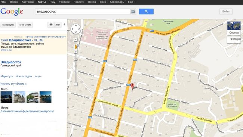Screen dimensions: 243x137
Task: Click the pan control compass on map
Action: pos(76,29)
